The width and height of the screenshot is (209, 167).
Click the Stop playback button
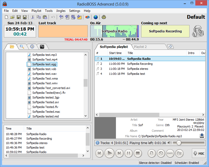(x=137, y=153)
